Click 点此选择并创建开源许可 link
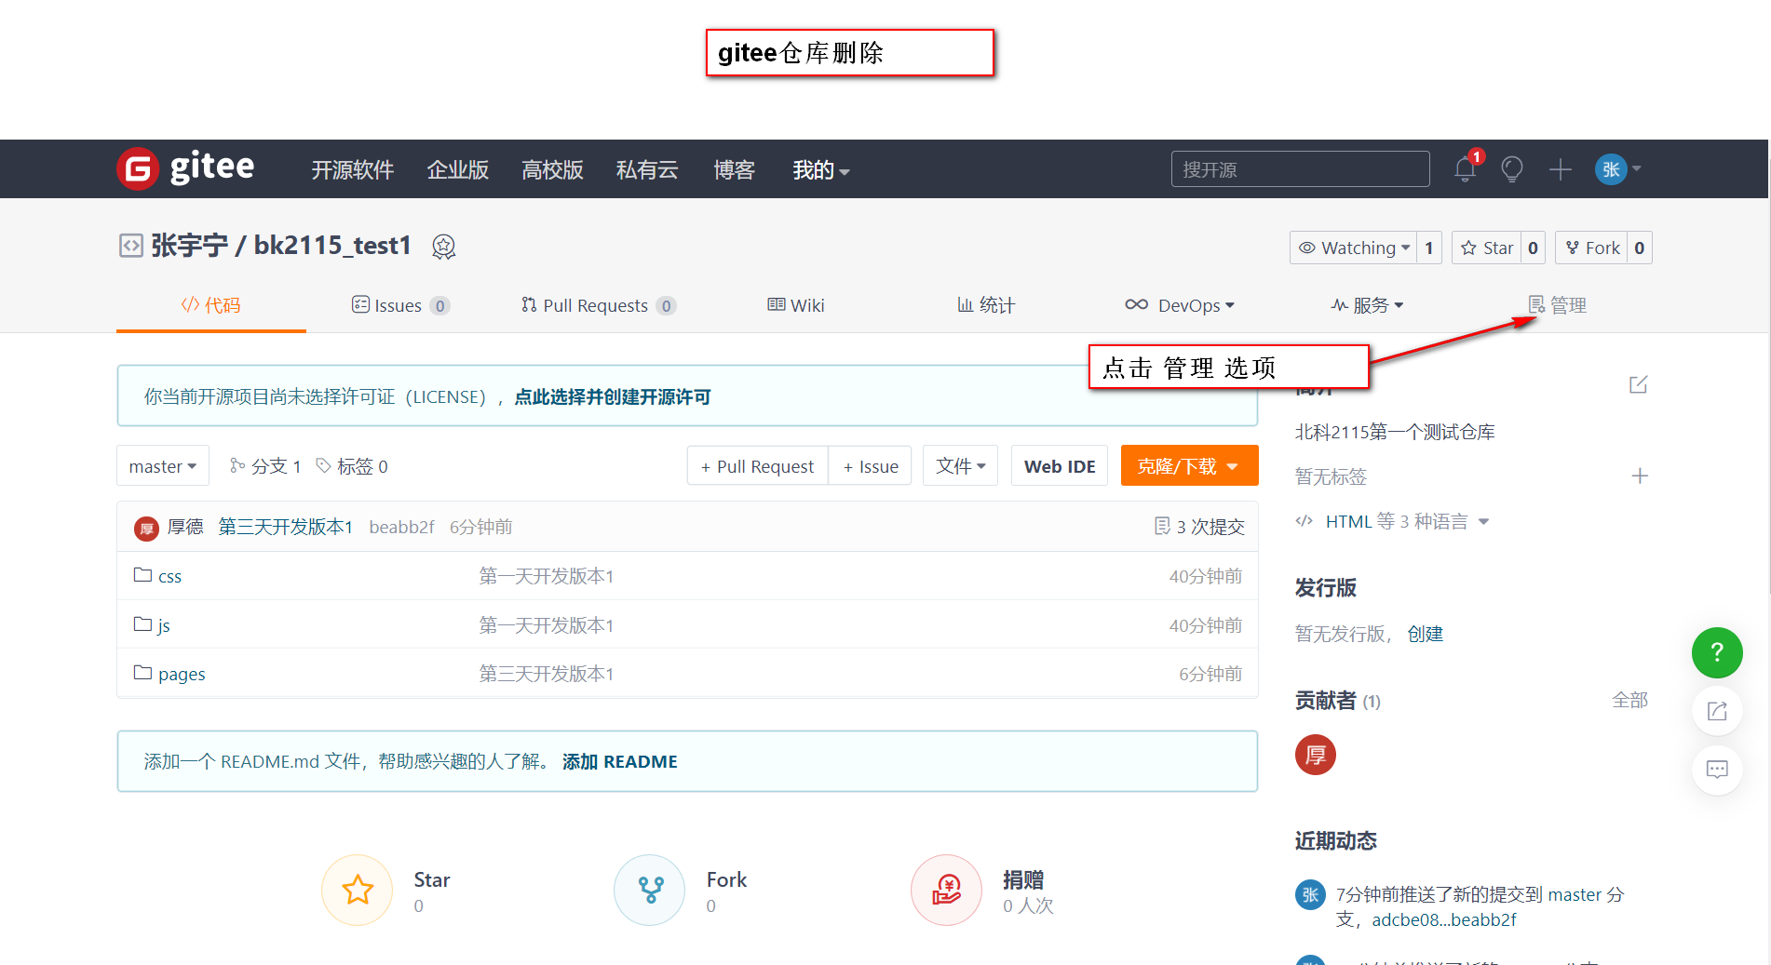Viewport: 1771px width, 965px height. point(611,396)
